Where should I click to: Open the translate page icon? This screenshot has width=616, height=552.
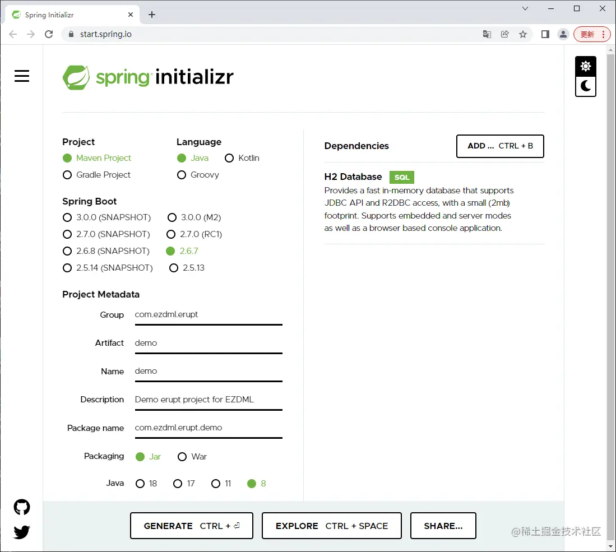click(x=487, y=34)
